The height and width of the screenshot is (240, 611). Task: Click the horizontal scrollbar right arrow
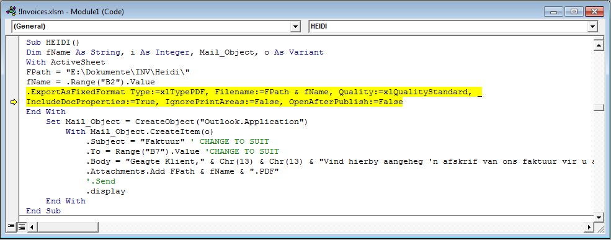589,226
